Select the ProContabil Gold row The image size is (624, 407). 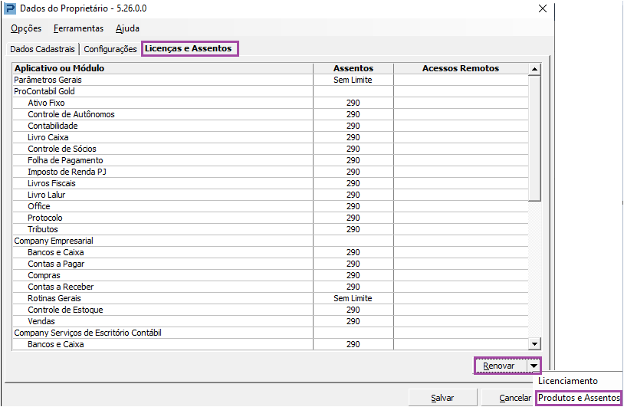pos(270,91)
